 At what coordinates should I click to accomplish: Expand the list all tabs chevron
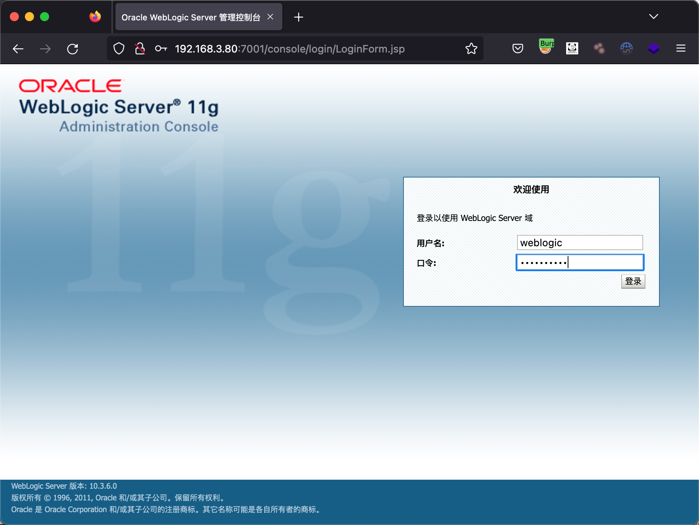pos(653,17)
